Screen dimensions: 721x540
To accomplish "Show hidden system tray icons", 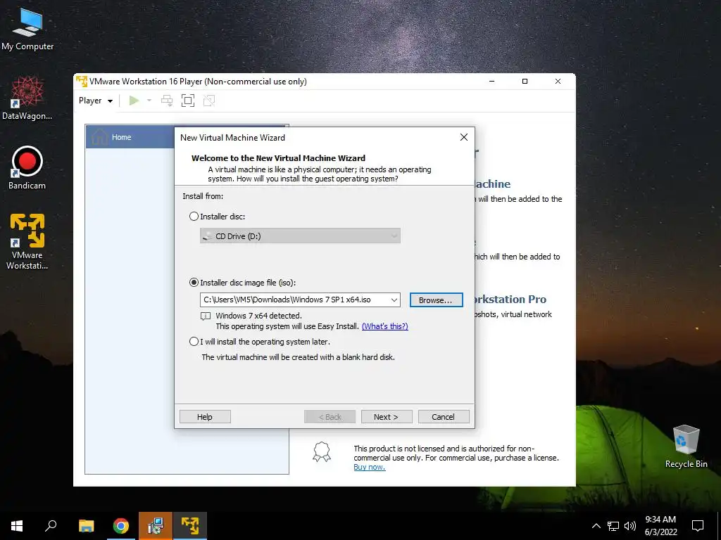I will 596,526.
